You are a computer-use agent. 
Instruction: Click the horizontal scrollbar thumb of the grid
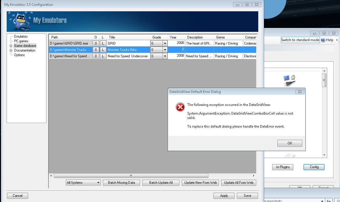pos(131,176)
